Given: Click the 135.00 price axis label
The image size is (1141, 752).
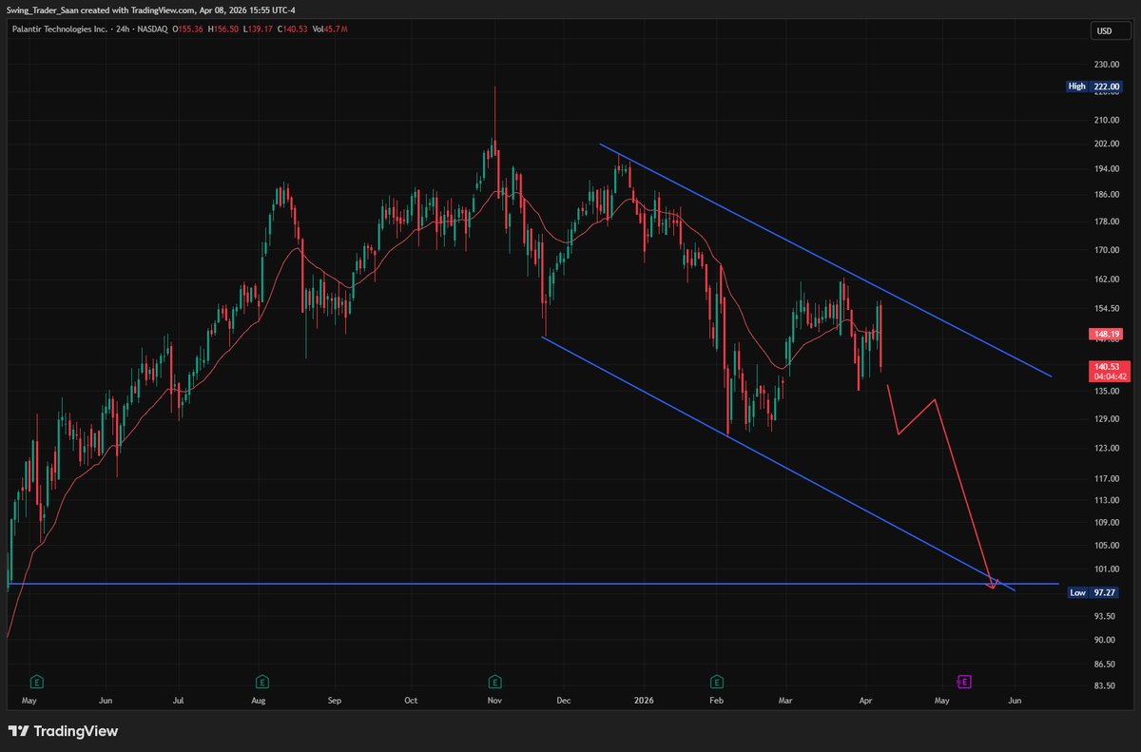Looking at the screenshot, I should point(1105,390).
